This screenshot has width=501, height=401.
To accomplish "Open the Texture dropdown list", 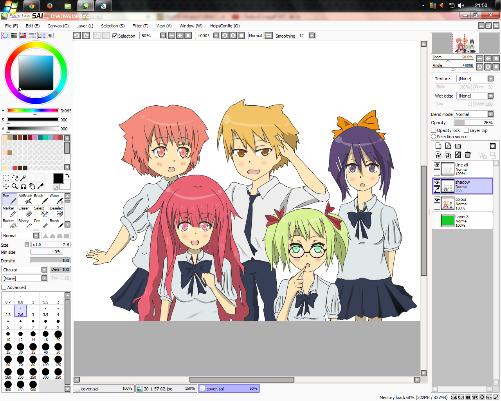I will coord(475,79).
